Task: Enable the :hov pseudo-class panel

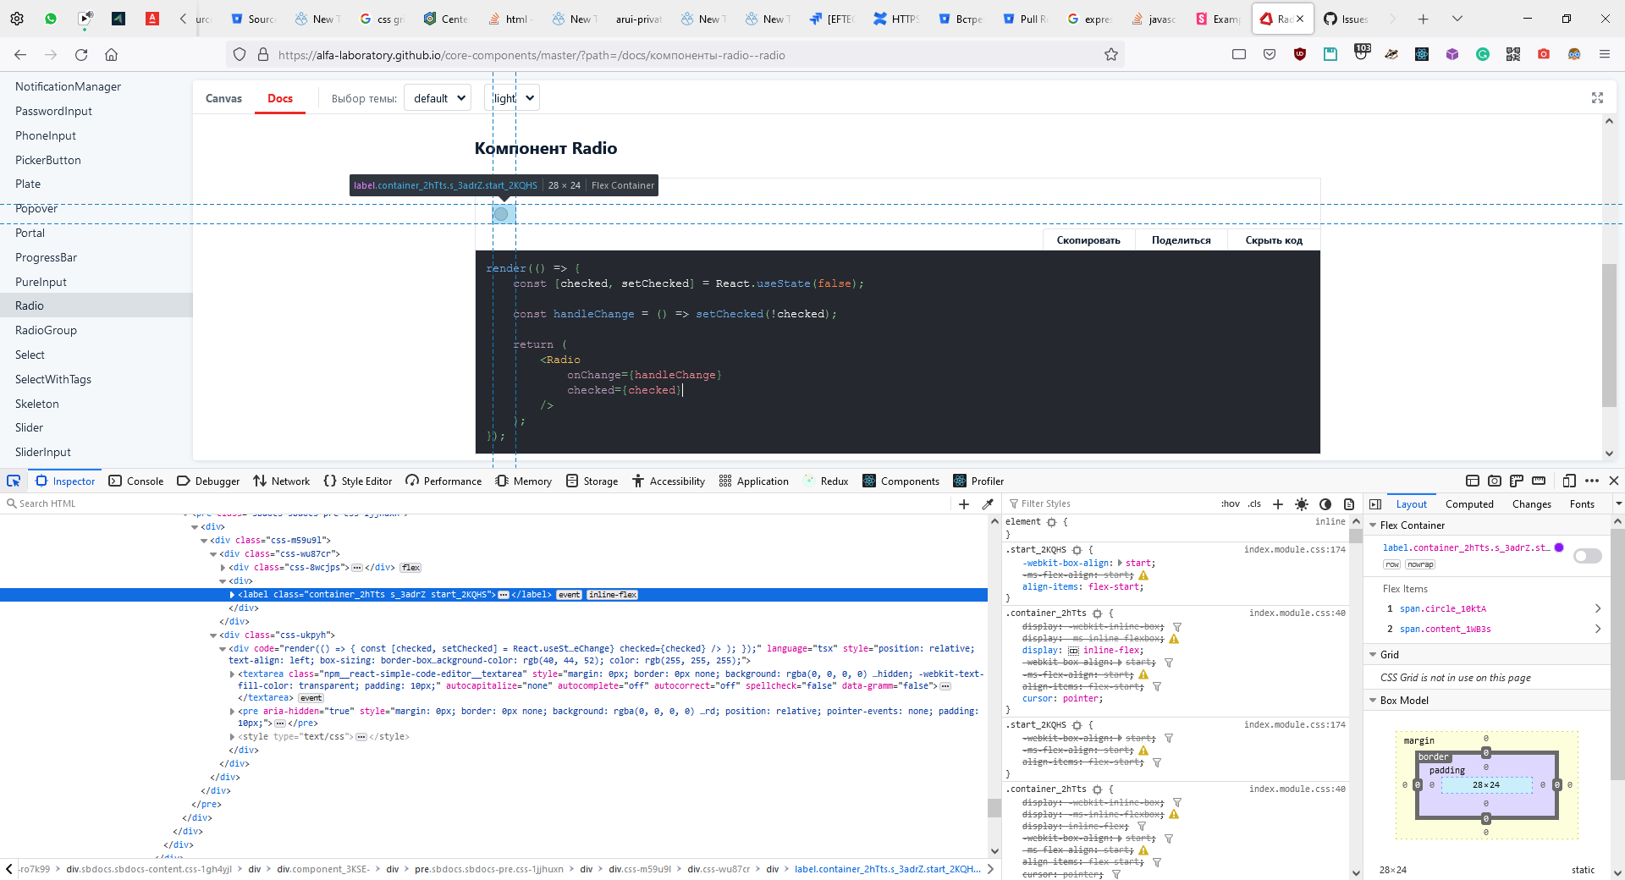Action: 1230,503
